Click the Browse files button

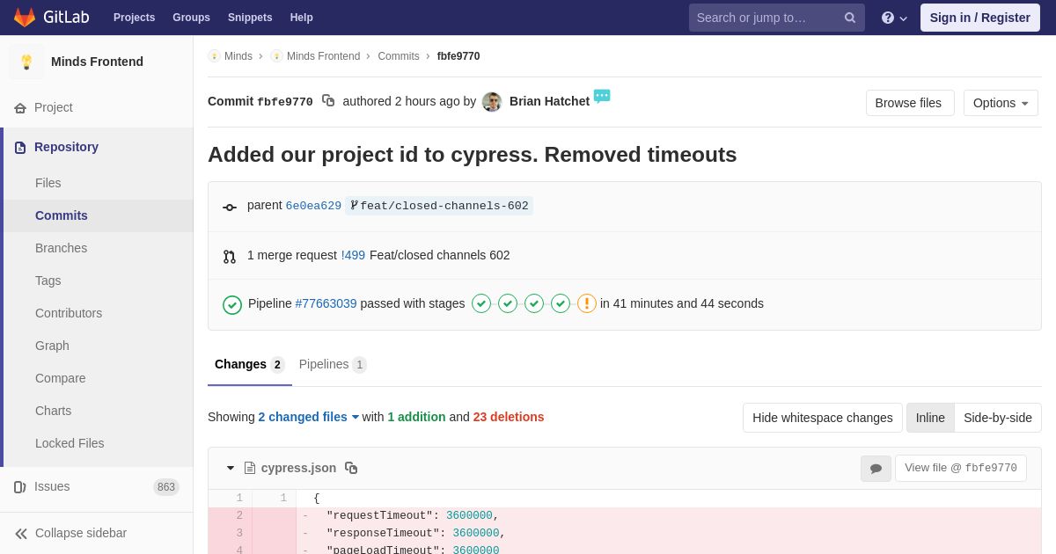click(x=908, y=103)
